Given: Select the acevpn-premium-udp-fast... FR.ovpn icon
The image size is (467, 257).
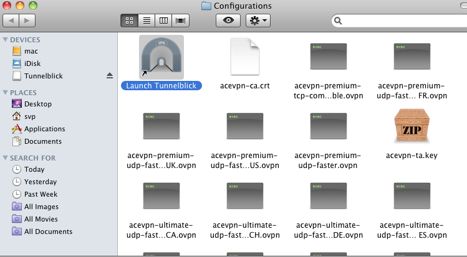Looking at the screenshot, I should pos(412,57).
